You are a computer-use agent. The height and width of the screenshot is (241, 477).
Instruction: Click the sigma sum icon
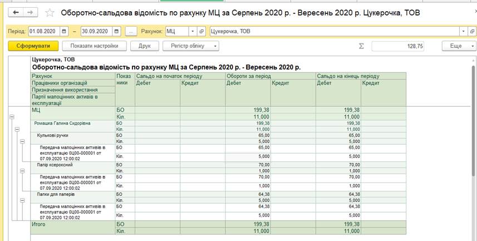361,46
